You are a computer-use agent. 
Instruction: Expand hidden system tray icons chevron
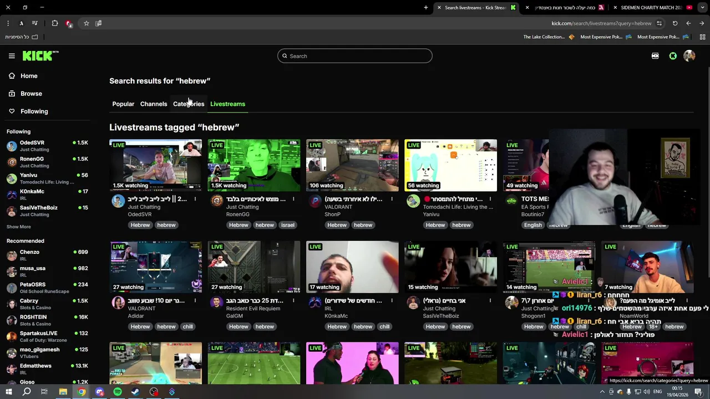pyautogui.click(x=602, y=392)
